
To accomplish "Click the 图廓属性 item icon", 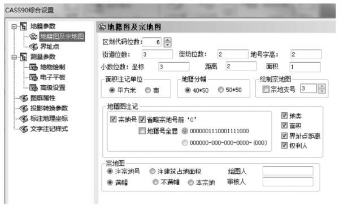I will point(24,98).
